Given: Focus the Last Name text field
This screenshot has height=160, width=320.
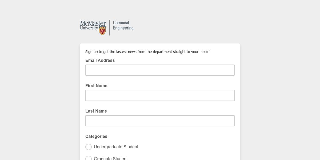Looking at the screenshot, I should point(160,121).
